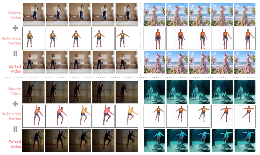The width and height of the screenshot is (260, 155).
Task: Open the last living room T-pose reference frame
Action: pos(127,38)
